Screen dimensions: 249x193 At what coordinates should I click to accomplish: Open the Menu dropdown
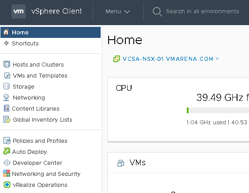click(118, 11)
